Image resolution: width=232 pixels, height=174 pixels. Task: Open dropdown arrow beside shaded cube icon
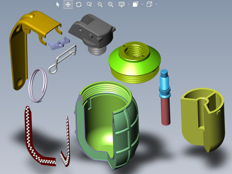(143, 4)
